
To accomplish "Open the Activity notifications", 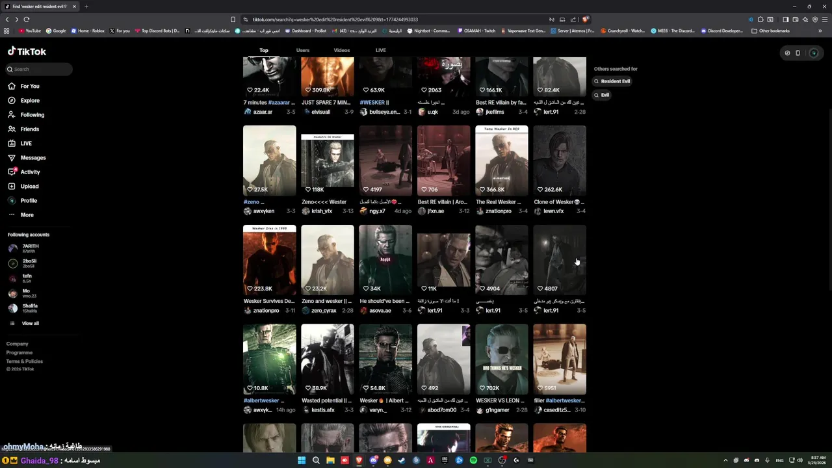I will (24, 172).
